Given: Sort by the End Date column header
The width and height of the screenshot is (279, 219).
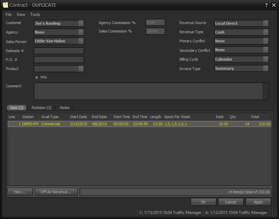Looking at the screenshot, I should point(101,117).
